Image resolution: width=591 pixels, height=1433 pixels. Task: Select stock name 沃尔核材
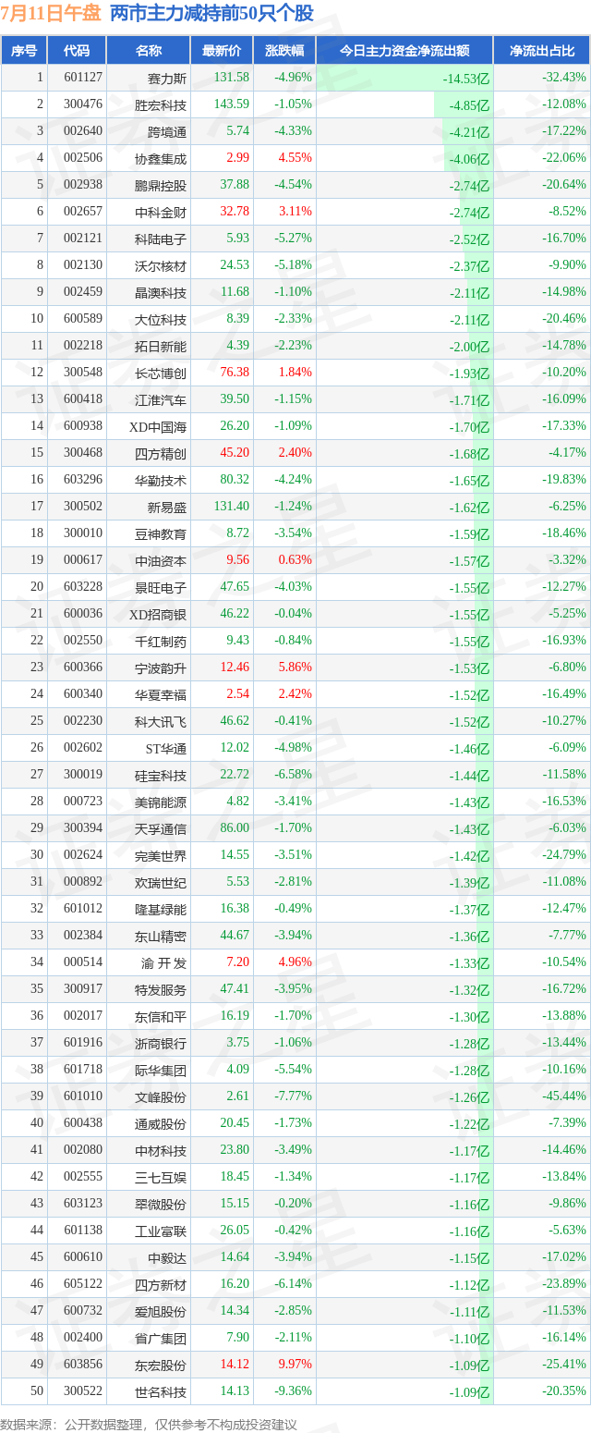(161, 265)
